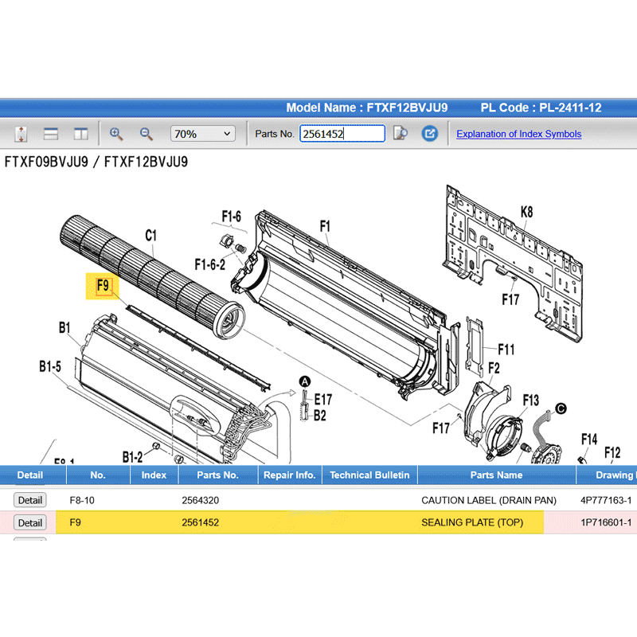Open Explanation of Index Symbols link
The image size is (637, 637).
(518, 134)
